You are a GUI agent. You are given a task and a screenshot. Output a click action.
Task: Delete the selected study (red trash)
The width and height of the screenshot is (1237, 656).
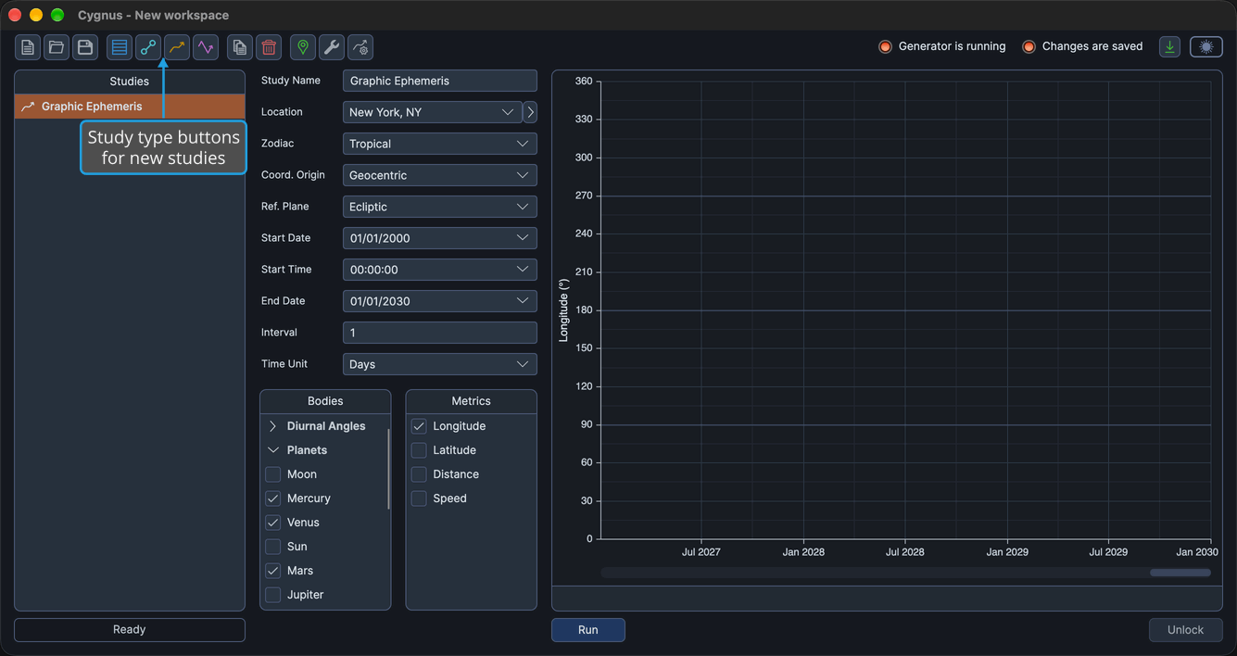point(269,47)
